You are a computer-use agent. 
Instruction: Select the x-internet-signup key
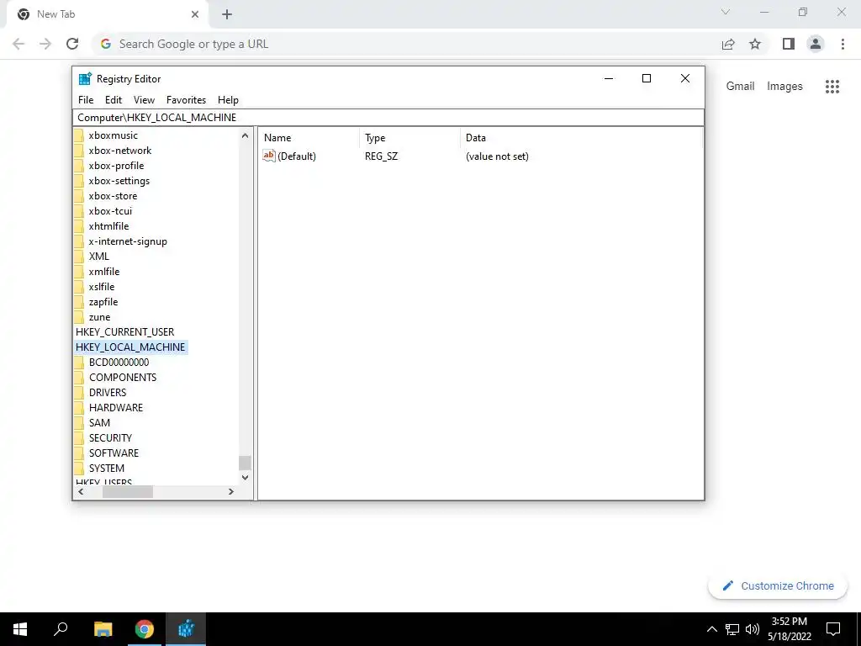[x=128, y=241]
